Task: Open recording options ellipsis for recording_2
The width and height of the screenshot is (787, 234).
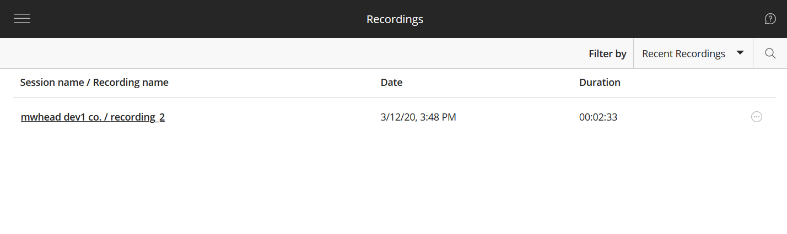Action: (x=757, y=117)
